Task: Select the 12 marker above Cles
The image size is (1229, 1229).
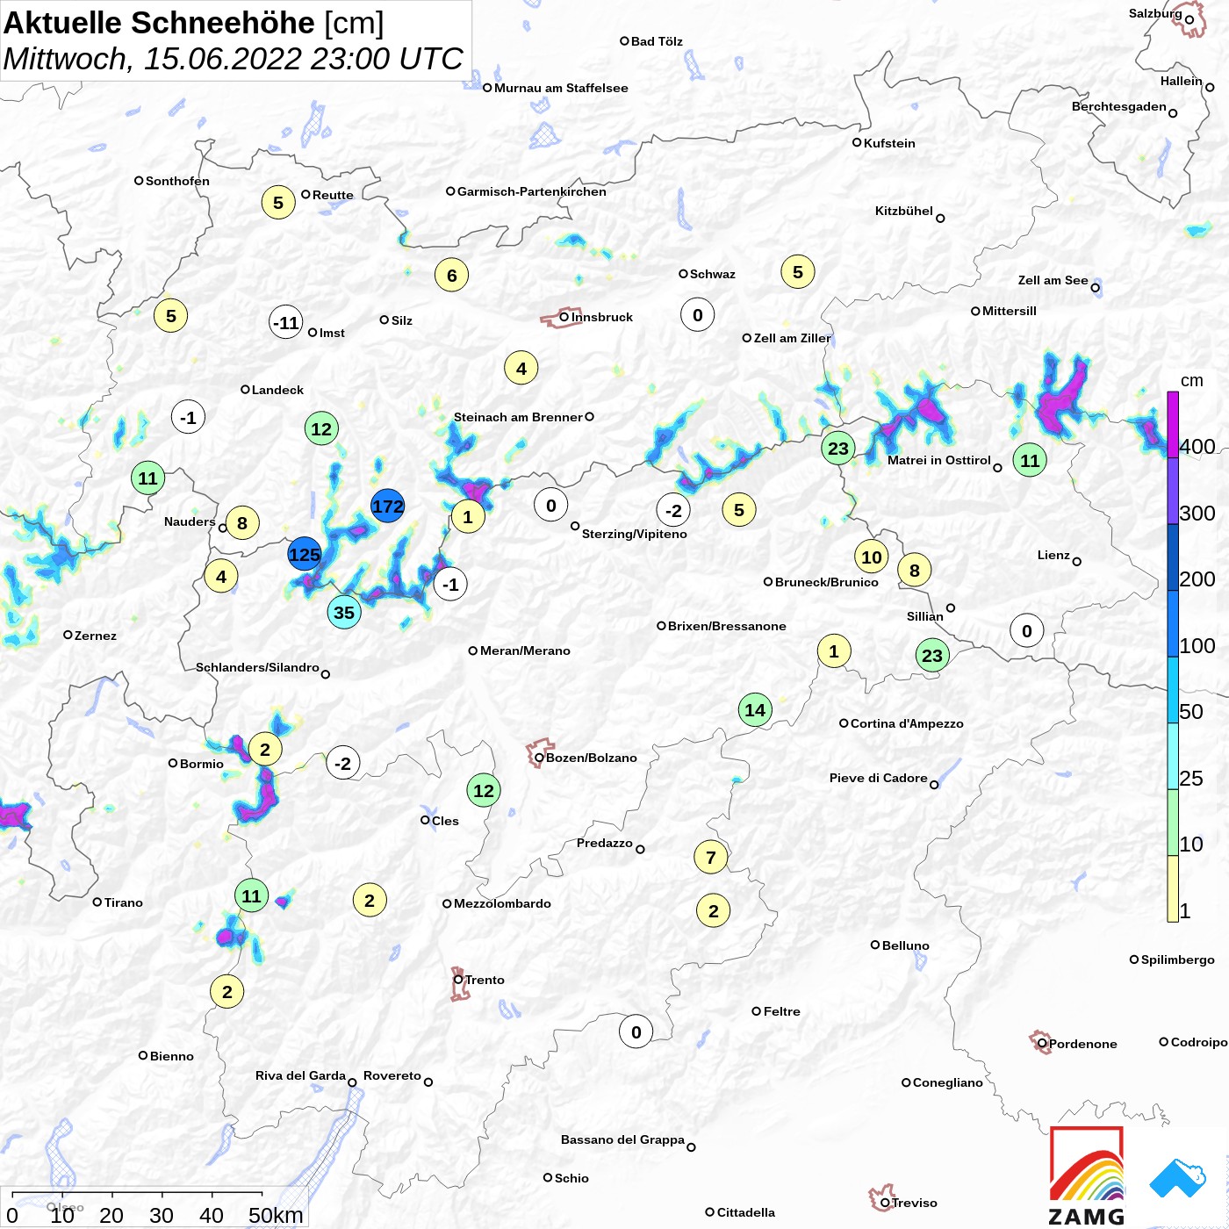Action: pyautogui.click(x=484, y=791)
